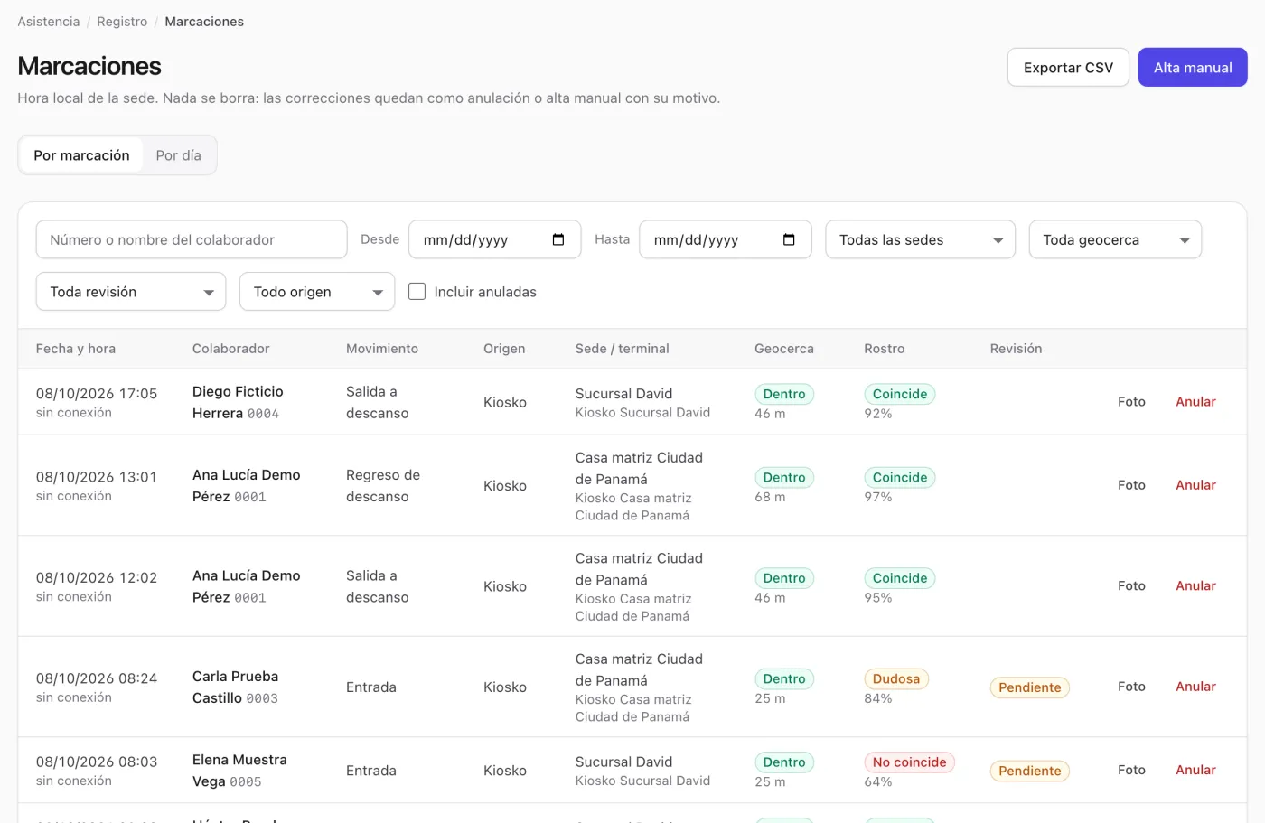
Task: Expand the Todas las sedes dropdown
Action: pyautogui.click(x=920, y=239)
